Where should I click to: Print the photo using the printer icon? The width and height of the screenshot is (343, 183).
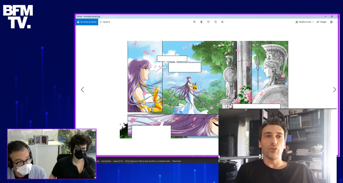(x=331, y=22)
